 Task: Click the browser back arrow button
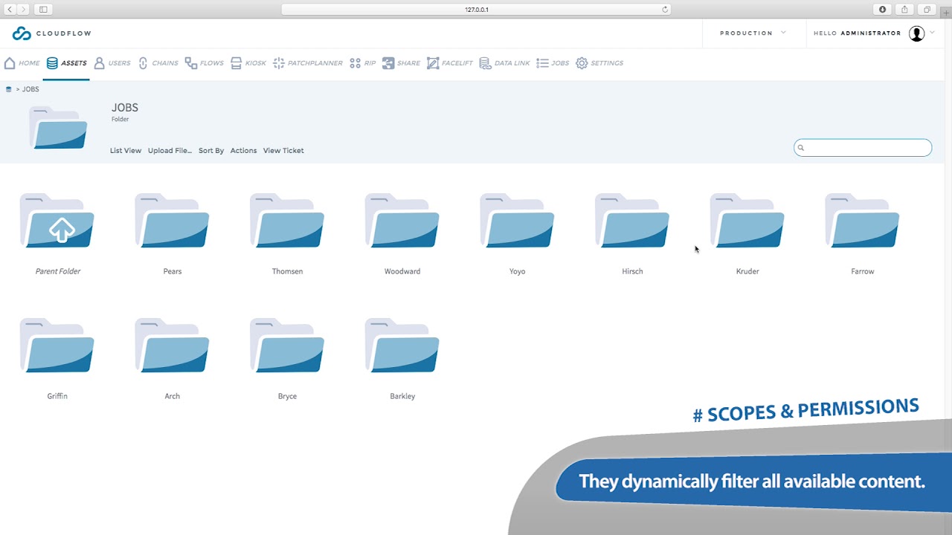click(x=10, y=10)
